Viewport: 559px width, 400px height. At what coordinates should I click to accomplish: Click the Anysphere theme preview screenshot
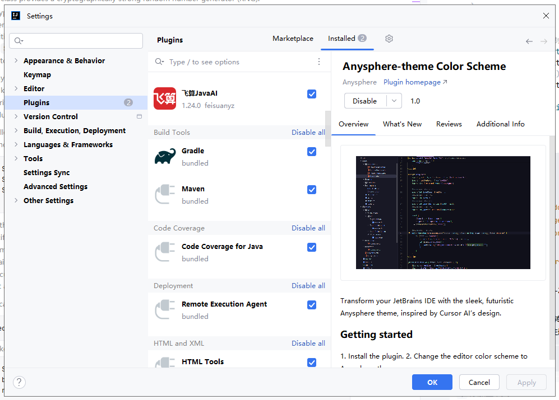pyautogui.click(x=443, y=213)
